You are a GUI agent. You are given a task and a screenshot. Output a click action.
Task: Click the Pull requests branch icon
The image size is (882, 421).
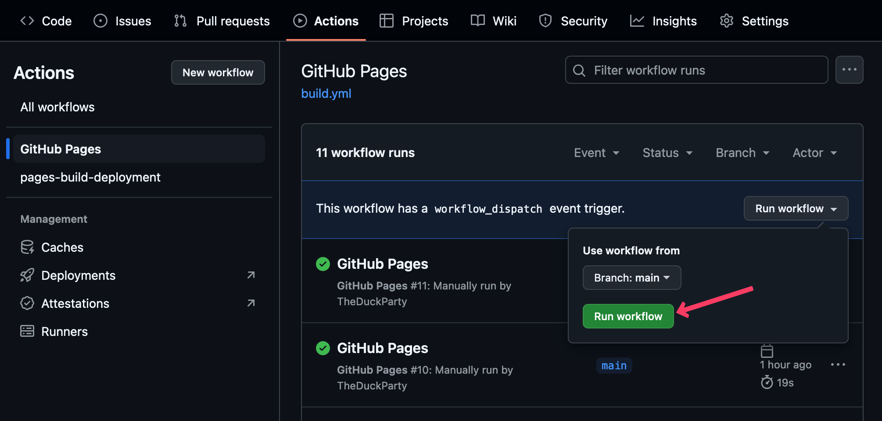click(x=180, y=21)
